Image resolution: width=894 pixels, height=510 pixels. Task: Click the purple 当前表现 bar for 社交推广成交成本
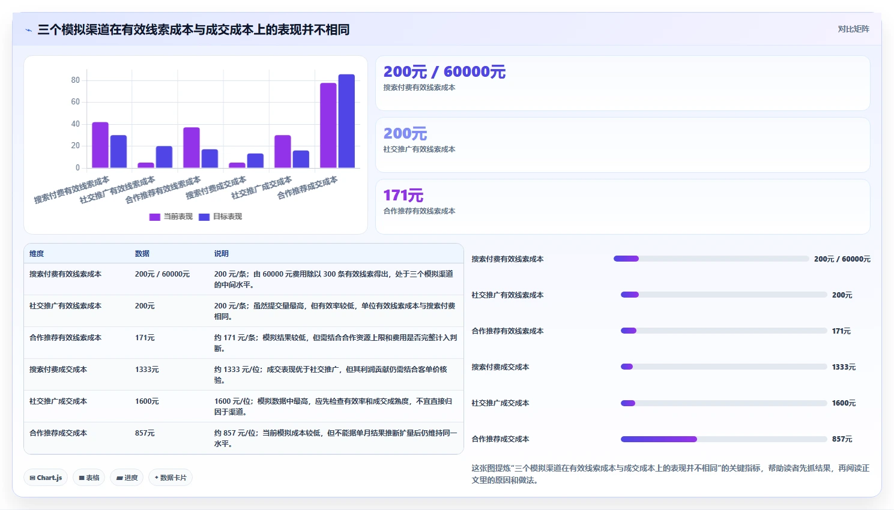point(283,151)
